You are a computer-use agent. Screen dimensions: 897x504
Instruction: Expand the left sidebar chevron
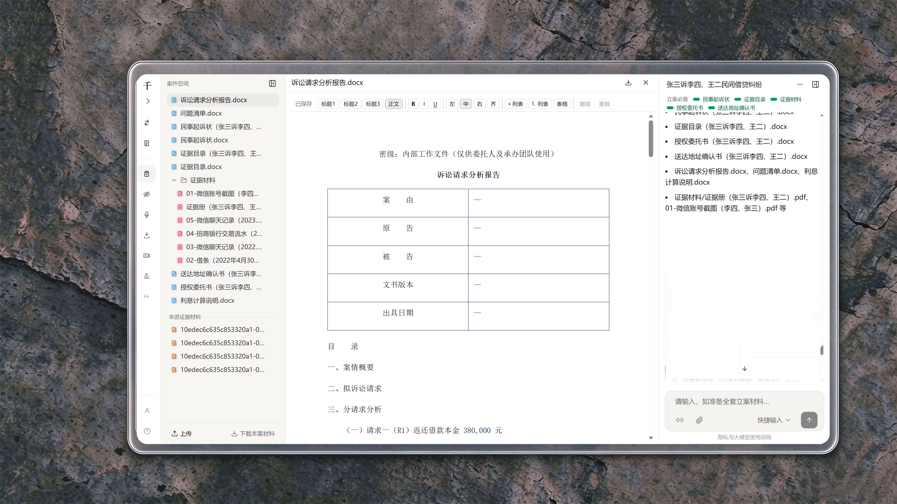(148, 101)
